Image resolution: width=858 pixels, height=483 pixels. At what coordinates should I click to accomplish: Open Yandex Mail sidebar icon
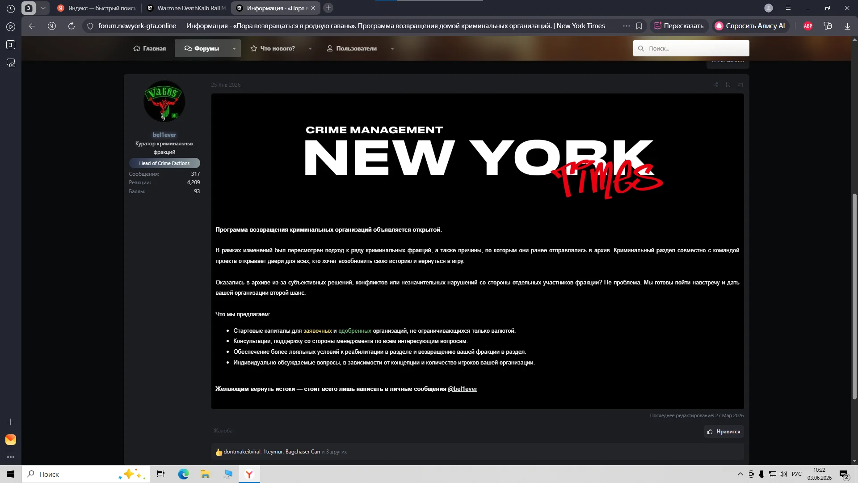click(11, 440)
